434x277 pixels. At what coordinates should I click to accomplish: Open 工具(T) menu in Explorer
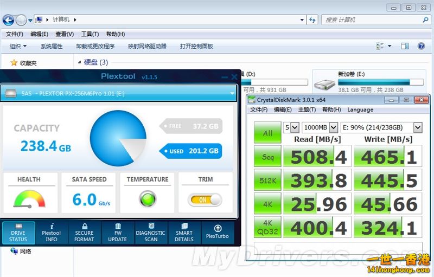90,34
